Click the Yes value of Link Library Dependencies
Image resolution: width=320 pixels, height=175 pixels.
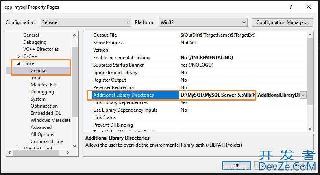pos(184,102)
